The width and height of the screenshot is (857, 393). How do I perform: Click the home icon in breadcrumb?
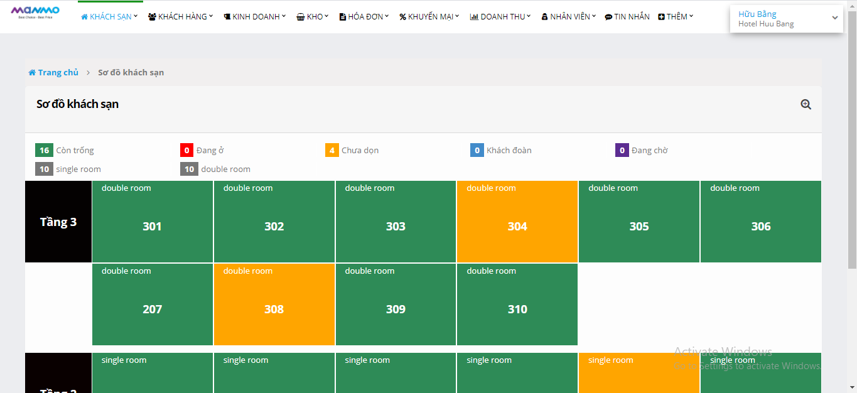(x=32, y=73)
